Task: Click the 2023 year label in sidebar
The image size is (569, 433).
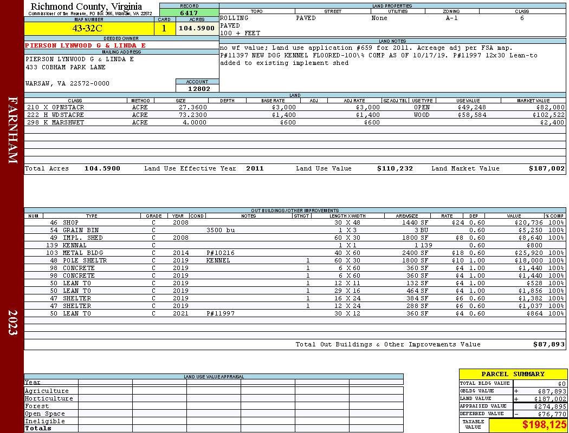Action: pos(12,322)
